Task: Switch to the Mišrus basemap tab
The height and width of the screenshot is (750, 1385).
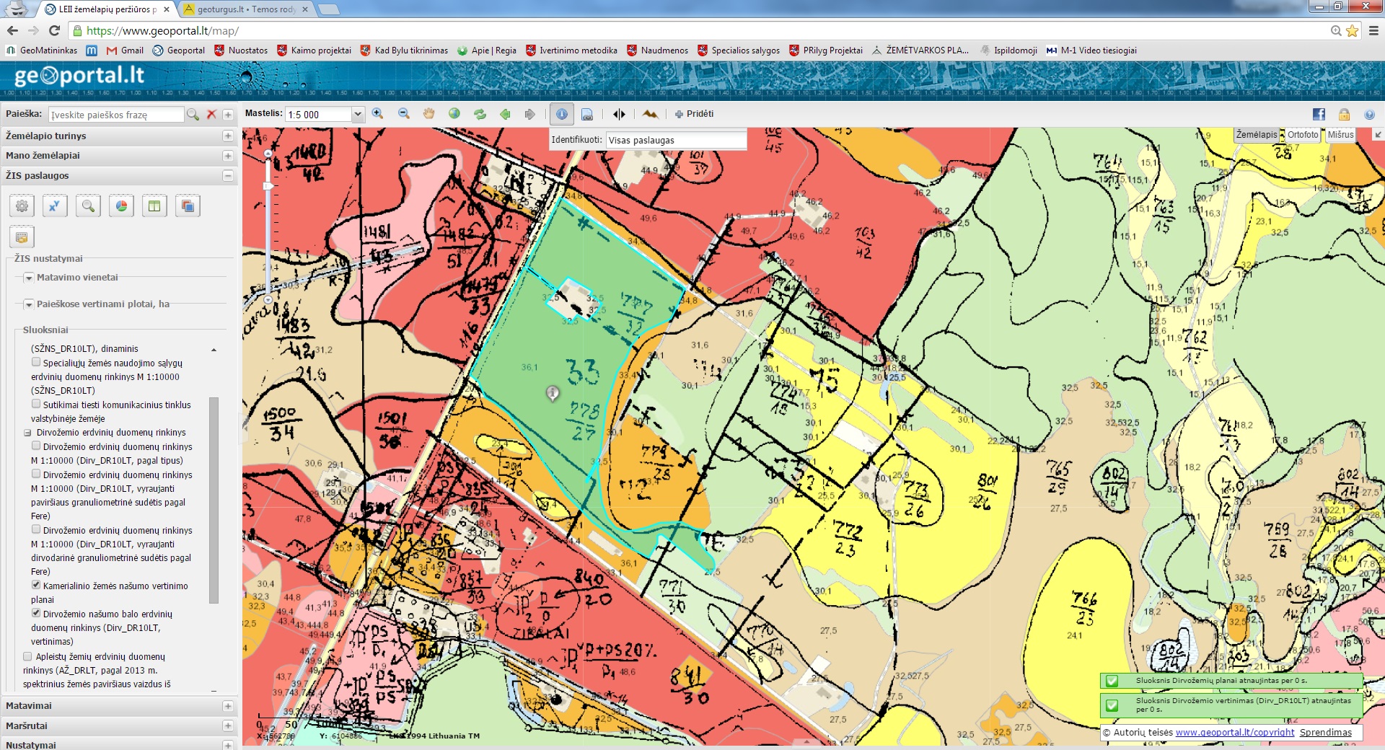Action: 1340,135
